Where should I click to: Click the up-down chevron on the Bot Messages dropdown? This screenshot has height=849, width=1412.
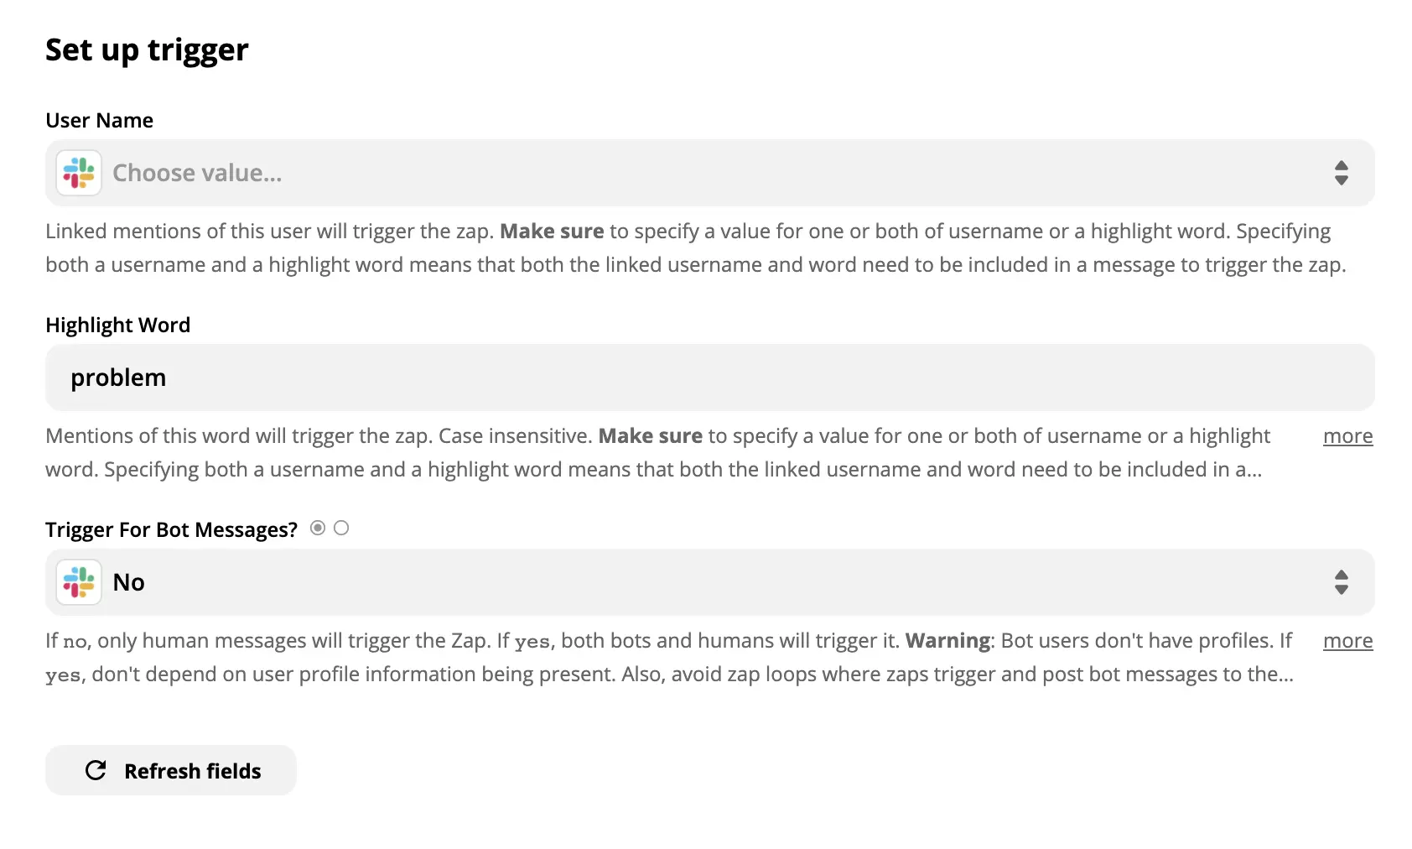(x=1342, y=581)
